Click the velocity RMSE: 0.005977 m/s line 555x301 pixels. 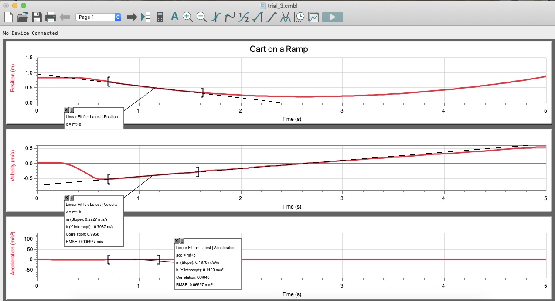tap(85, 241)
